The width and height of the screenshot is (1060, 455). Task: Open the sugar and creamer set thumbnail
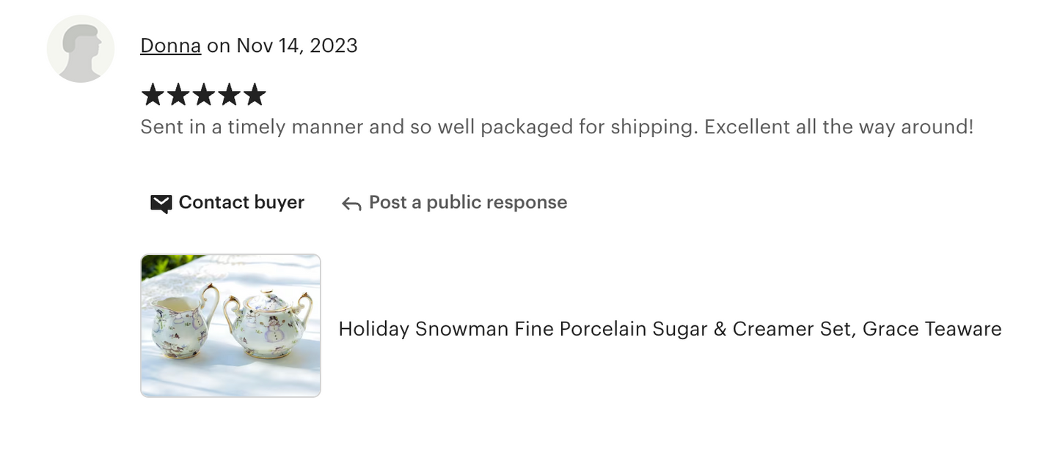[230, 325]
